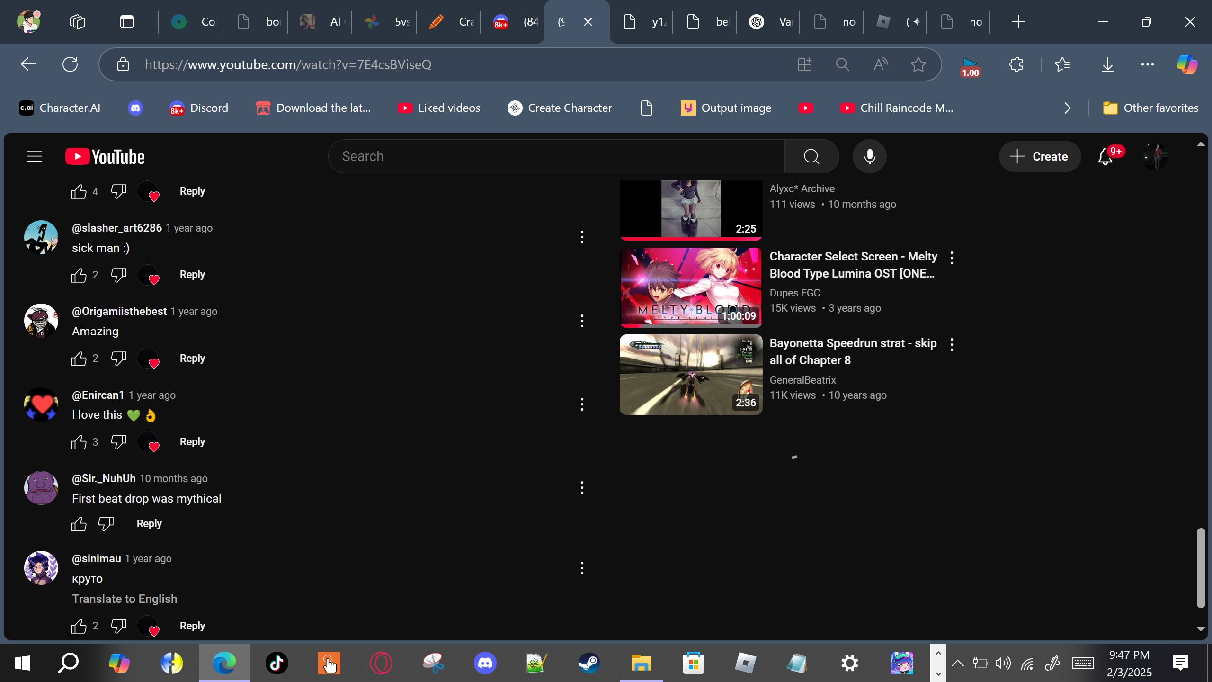Image resolution: width=1212 pixels, height=682 pixels.
Task: Refresh the page in the browser
Action: pos(70,64)
